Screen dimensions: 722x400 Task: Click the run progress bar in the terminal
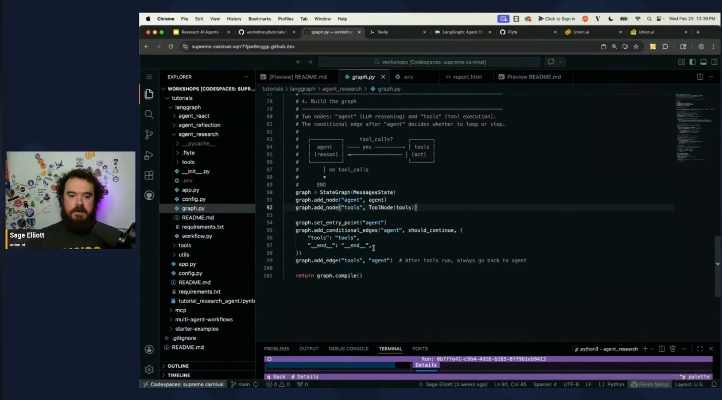(x=339, y=365)
